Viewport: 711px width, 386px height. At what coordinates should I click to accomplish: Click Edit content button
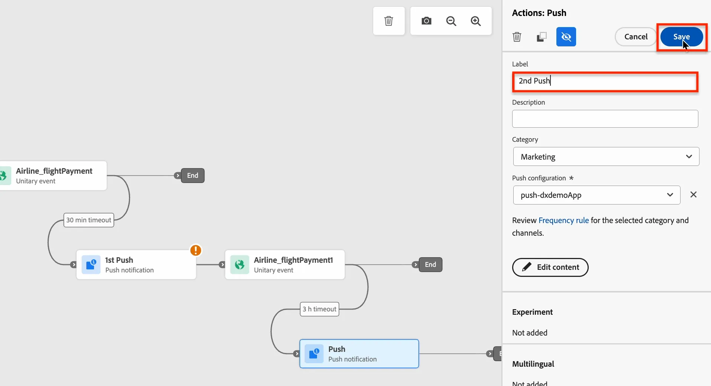(x=550, y=267)
